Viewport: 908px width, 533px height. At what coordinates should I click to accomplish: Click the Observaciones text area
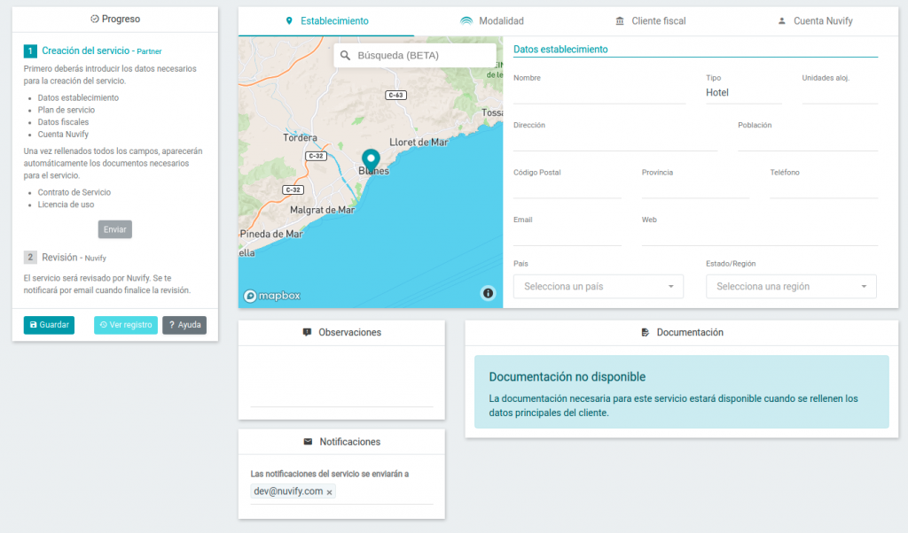341,379
